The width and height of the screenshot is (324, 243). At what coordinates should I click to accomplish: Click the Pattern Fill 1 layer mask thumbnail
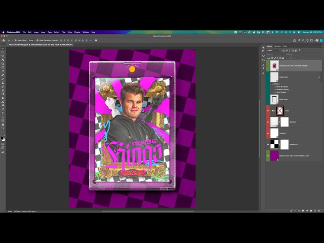tap(285, 144)
